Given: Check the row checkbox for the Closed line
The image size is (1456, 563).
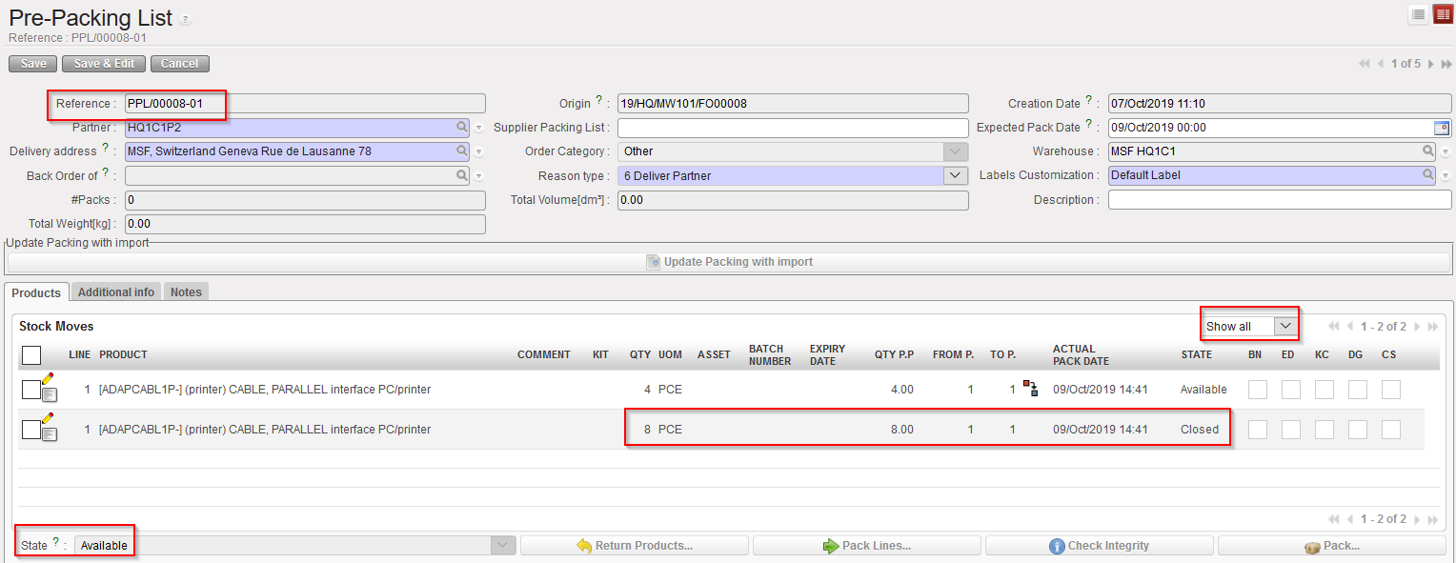Looking at the screenshot, I should tap(30, 430).
